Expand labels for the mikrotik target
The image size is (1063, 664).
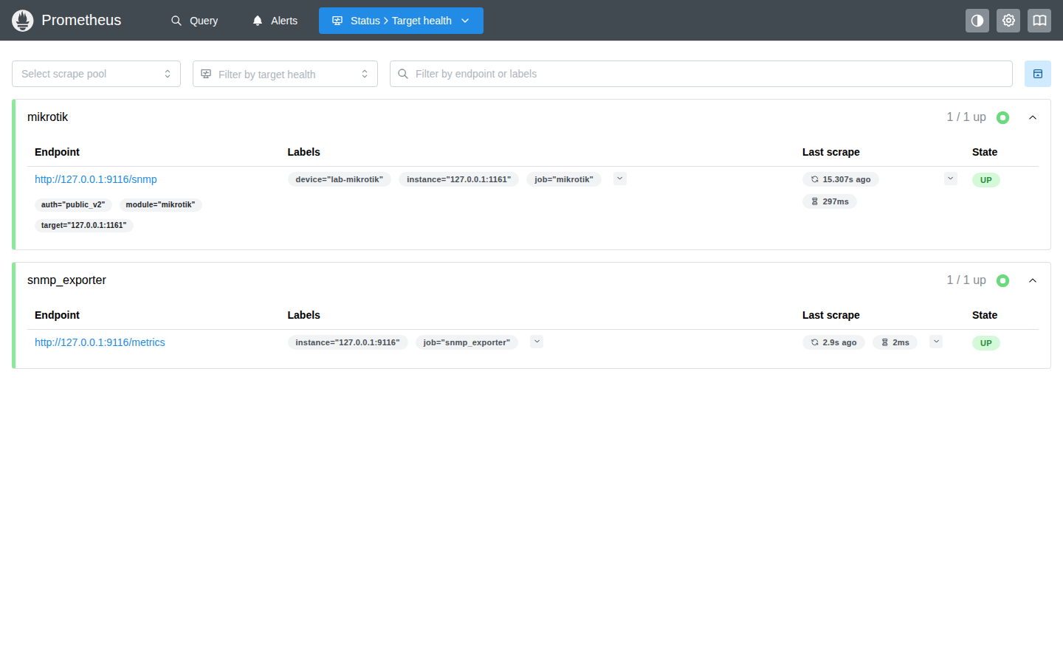click(620, 179)
